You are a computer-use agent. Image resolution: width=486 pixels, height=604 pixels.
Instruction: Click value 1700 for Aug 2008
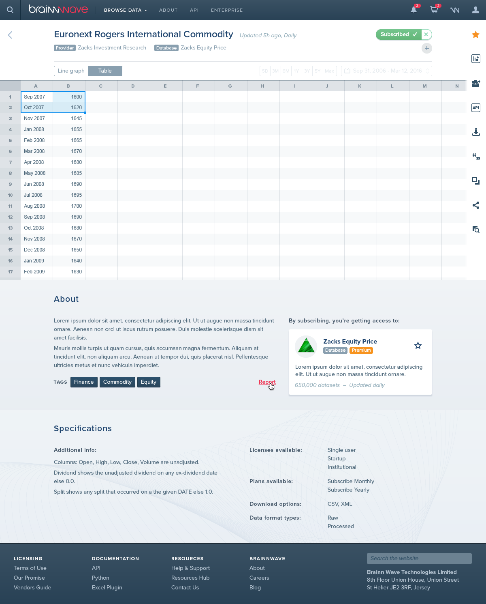tap(69, 206)
